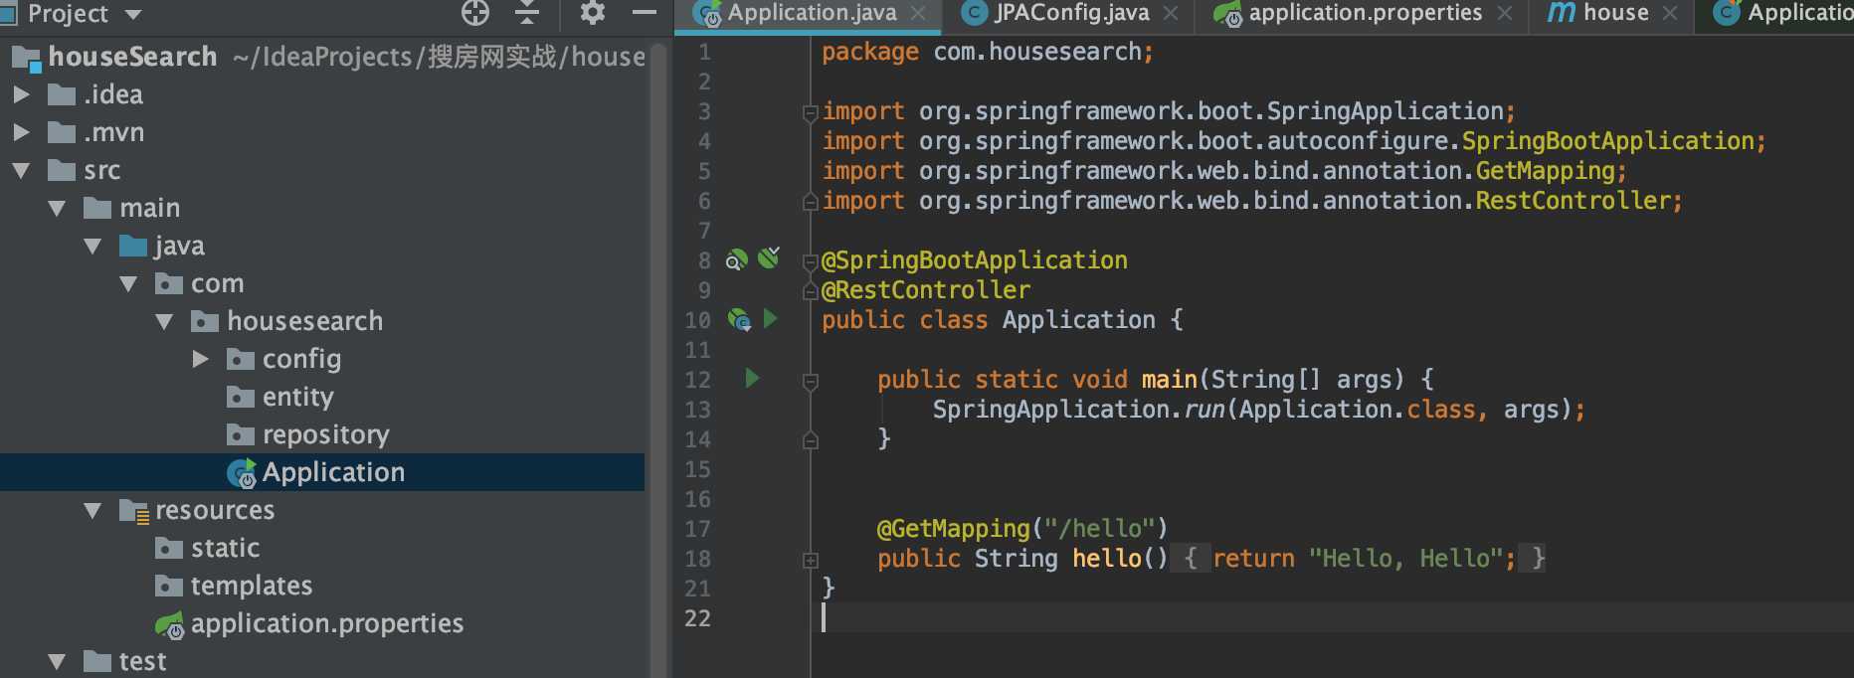Image resolution: width=1854 pixels, height=678 pixels.
Task: Select the static folder
Action: 322,548
